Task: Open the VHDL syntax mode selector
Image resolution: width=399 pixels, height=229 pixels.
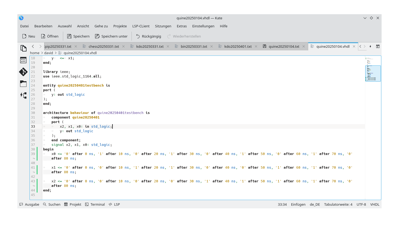Action: (375, 204)
